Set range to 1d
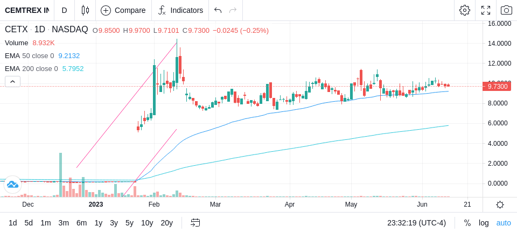Viewport: 517px width, 233px height. point(13,223)
